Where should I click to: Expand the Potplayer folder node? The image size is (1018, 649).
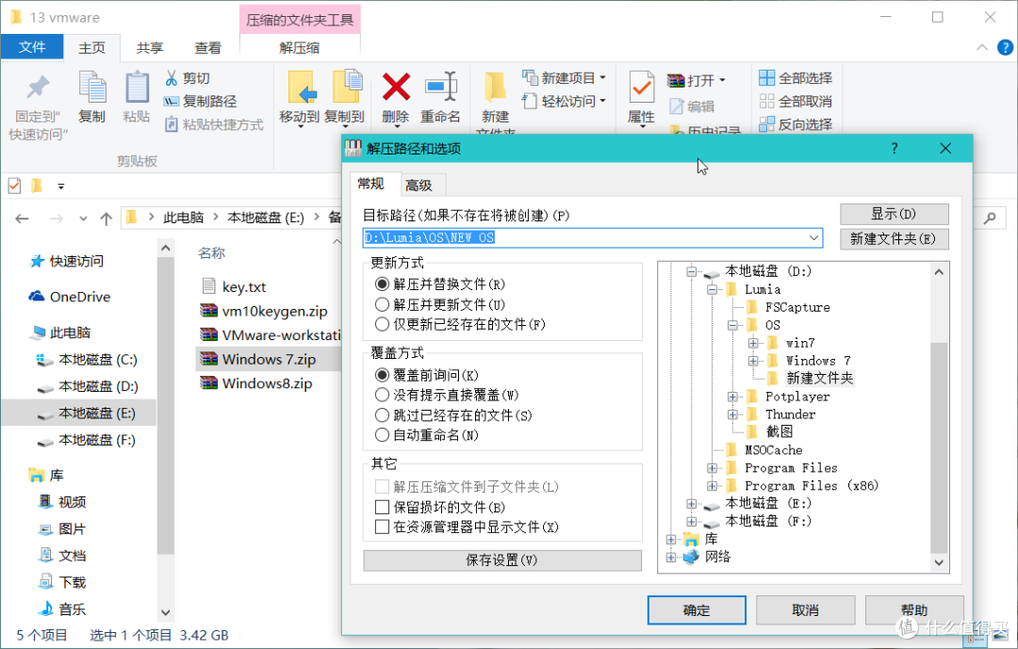click(x=733, y=397)
